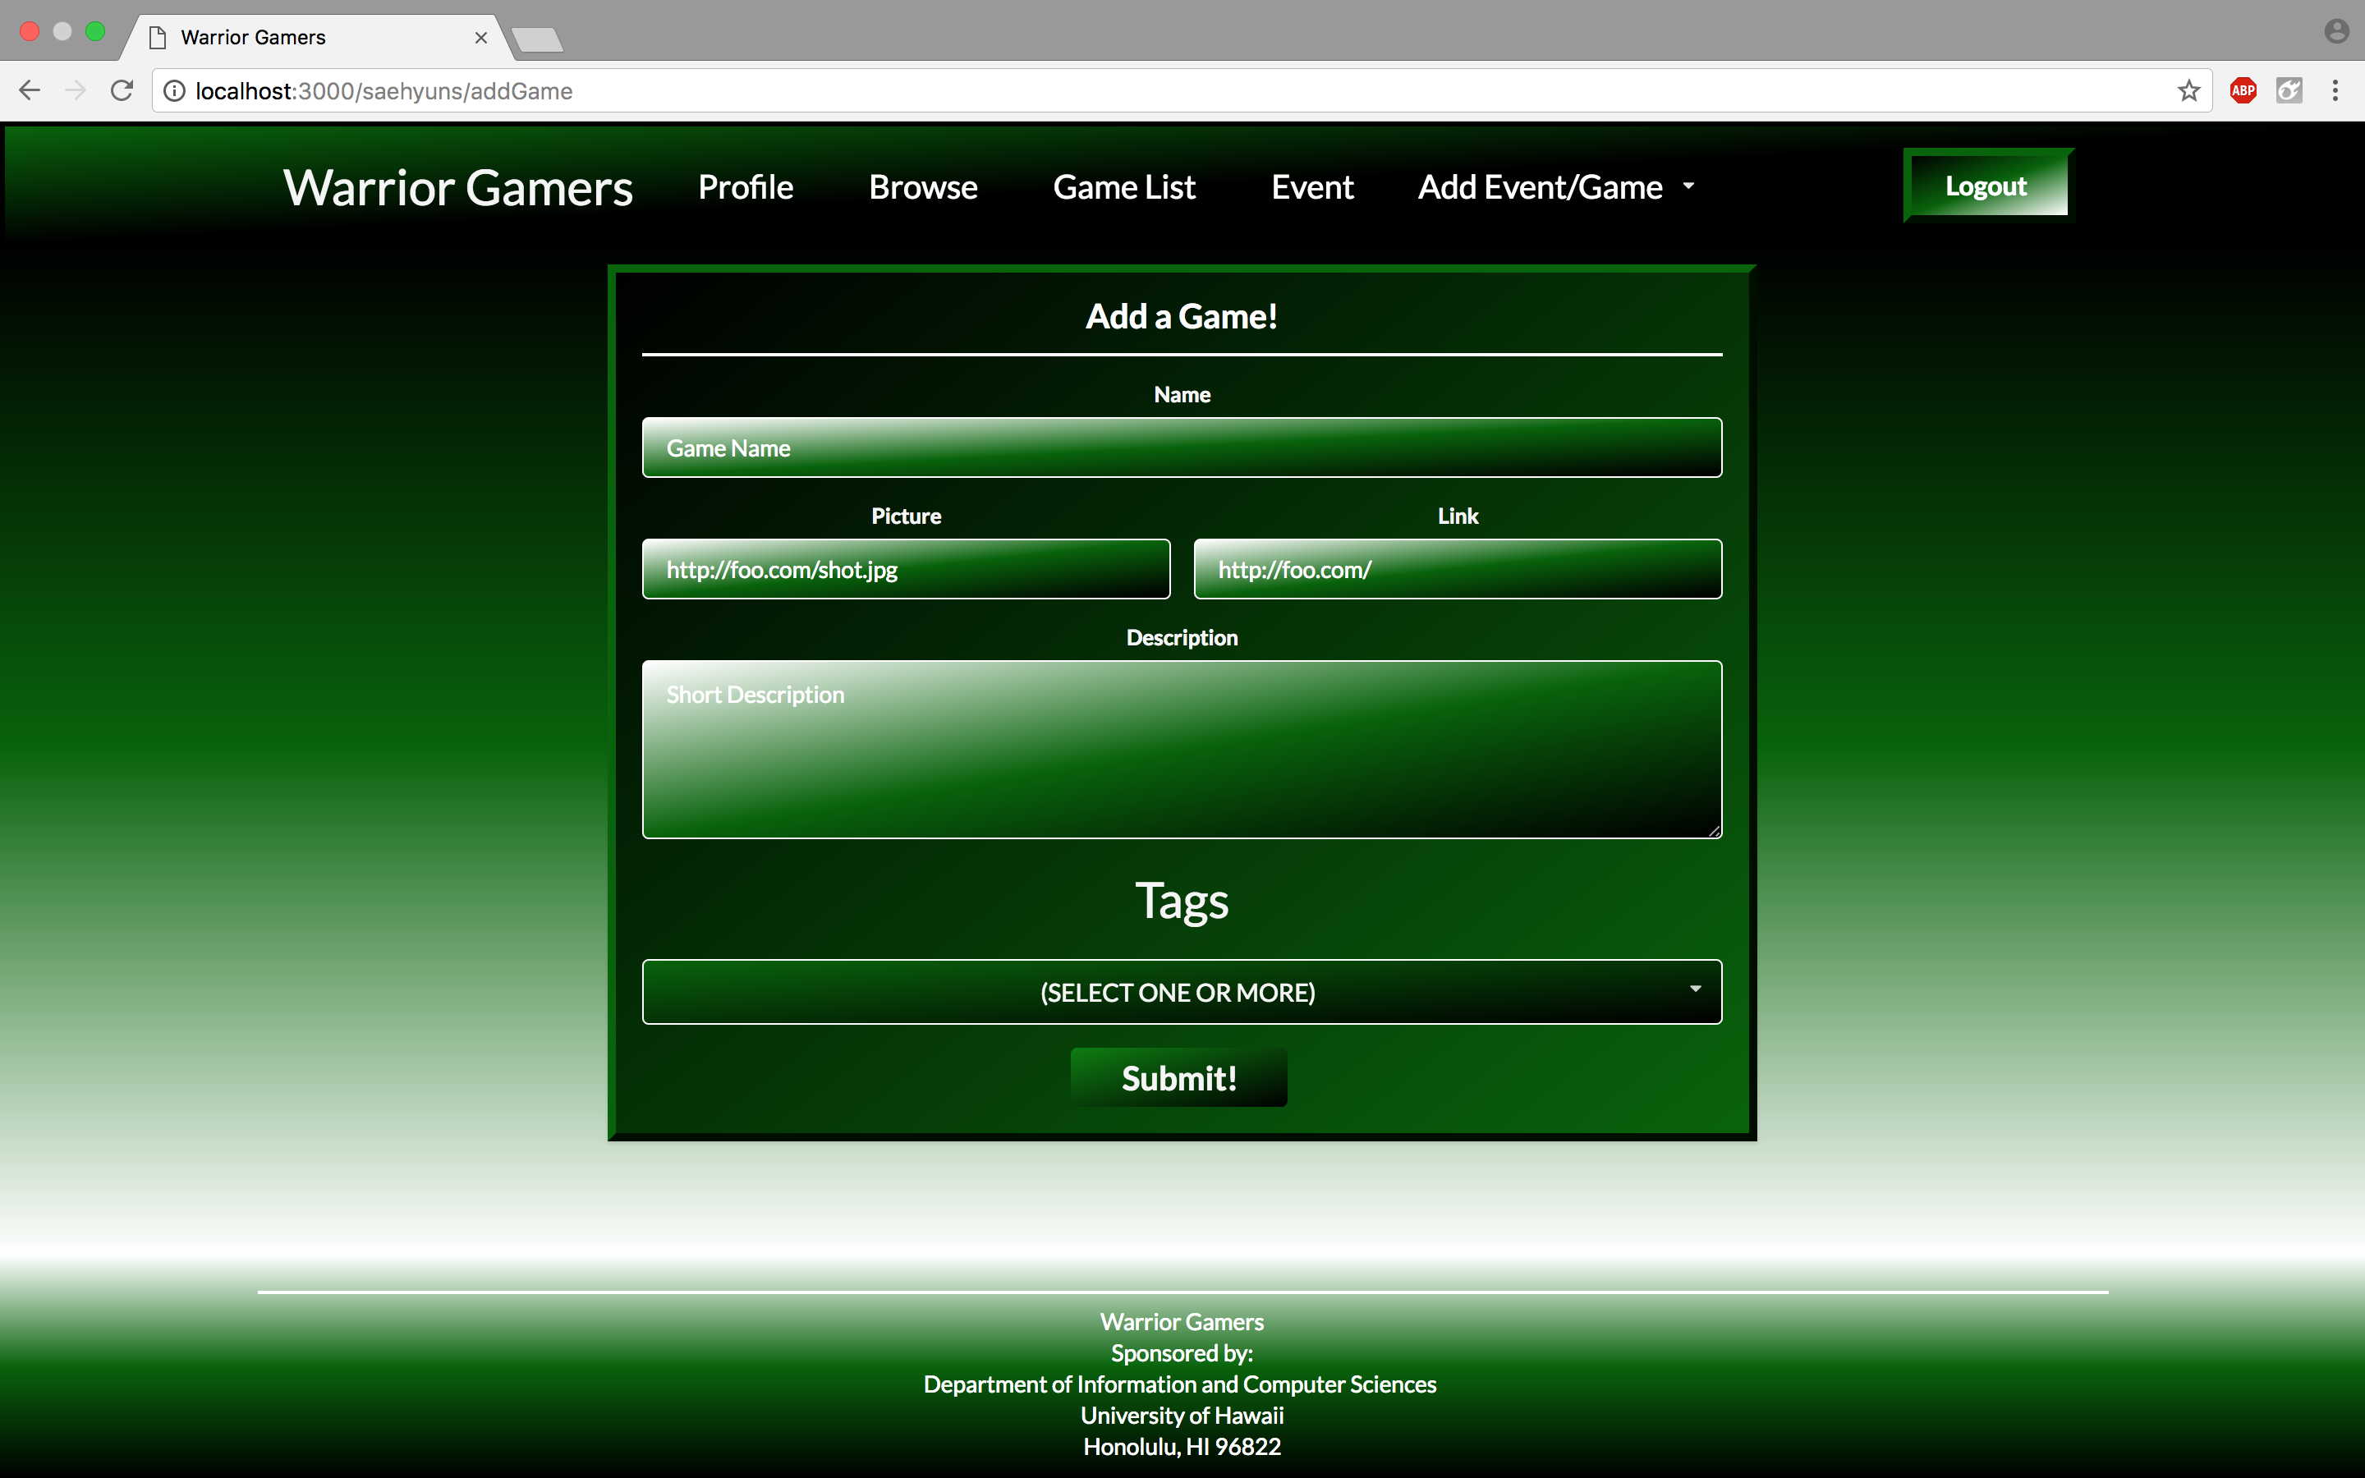2365x1478 pixels.
Task: Click the 'Sponsored by:' footer text
Action: 1182,1354
